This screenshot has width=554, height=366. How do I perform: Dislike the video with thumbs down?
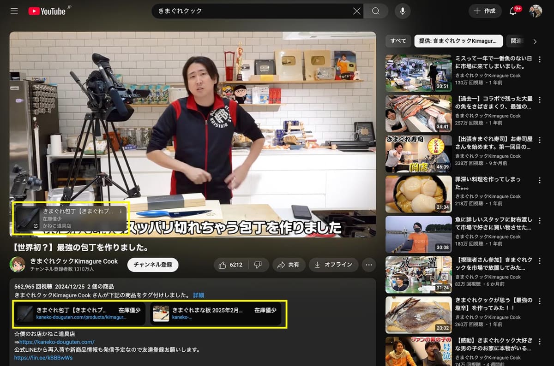[x=258, y=265]
